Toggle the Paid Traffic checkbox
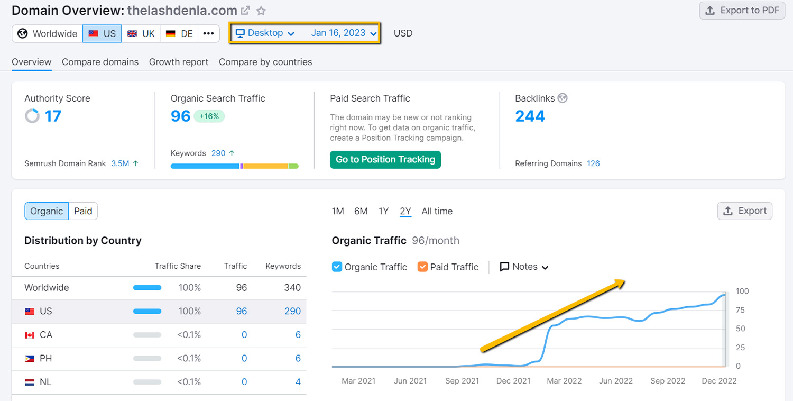The image size is (793, 401). tap(422, 267)
